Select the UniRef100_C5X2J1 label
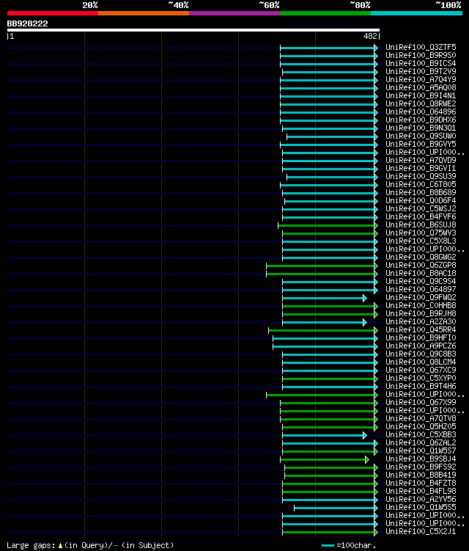The height and width of the screenshot is (551, 469). (x=421, y=532)
